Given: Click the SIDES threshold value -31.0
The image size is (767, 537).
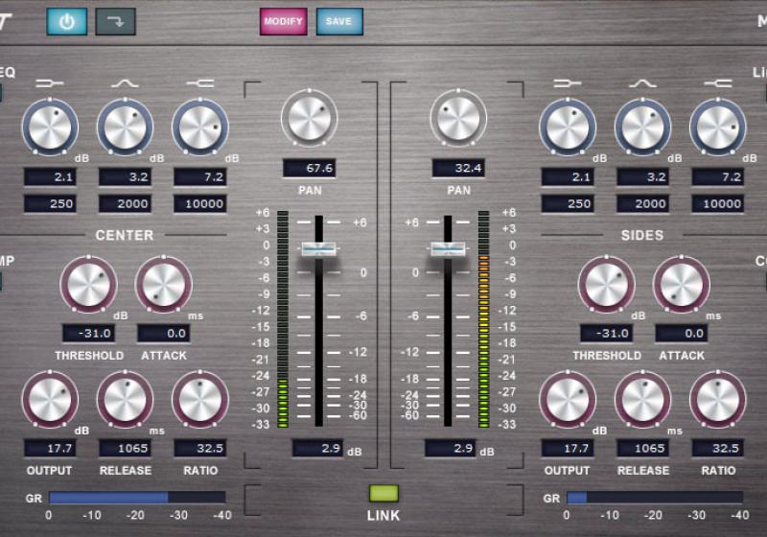Looking at the screenshot, I should coord(606,334).
